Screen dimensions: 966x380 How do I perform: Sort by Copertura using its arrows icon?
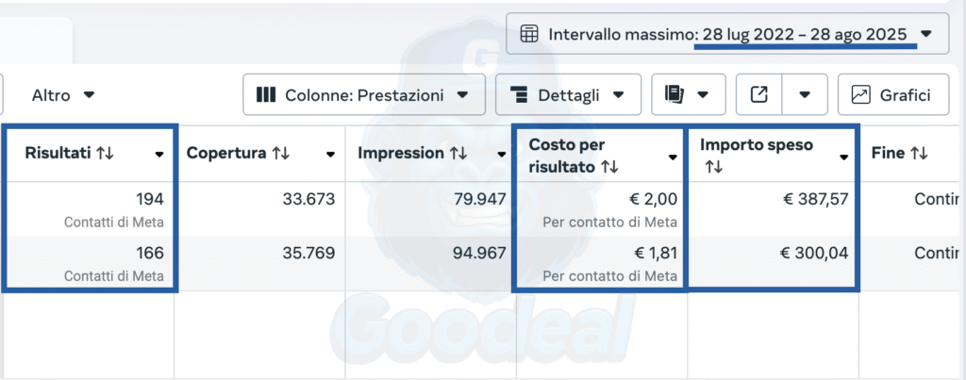tap(280, 153)
